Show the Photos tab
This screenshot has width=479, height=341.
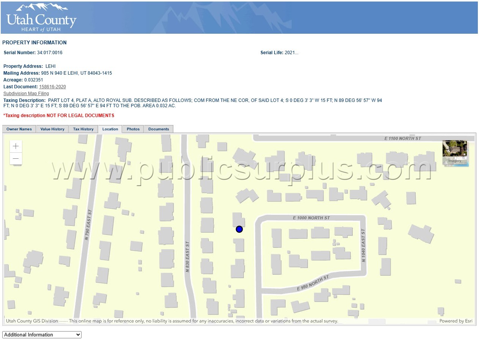coord(133,129)
